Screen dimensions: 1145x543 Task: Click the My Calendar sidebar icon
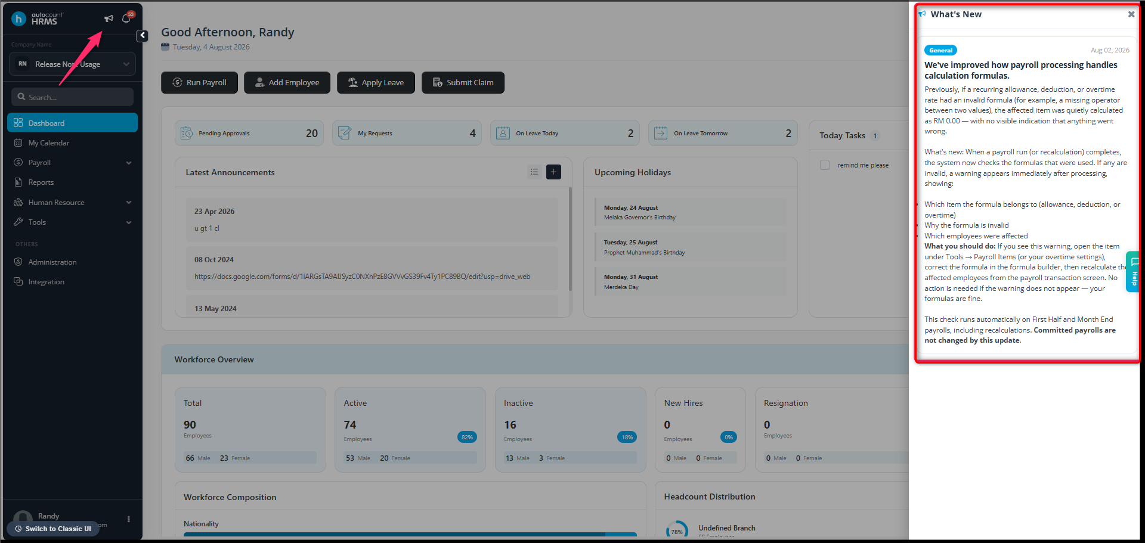click(x=18, y=143)
